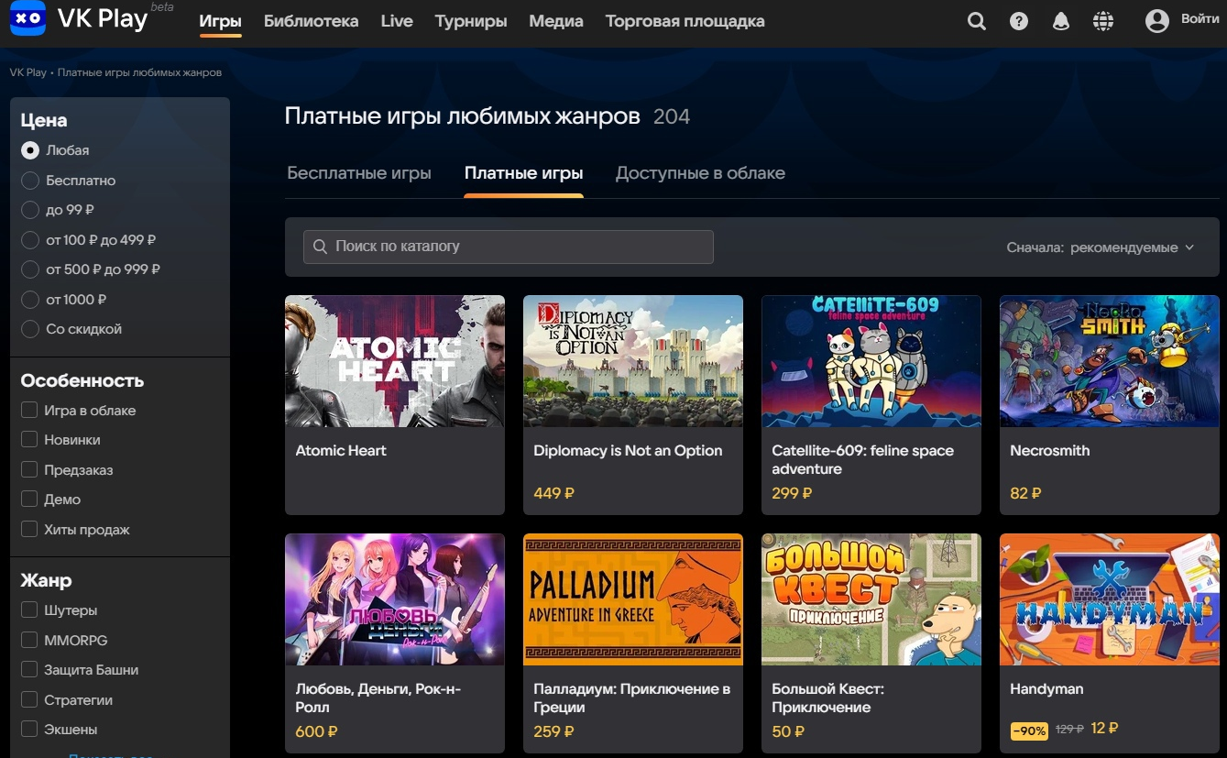Select the Со скидкой price filter

coord(30,329)
